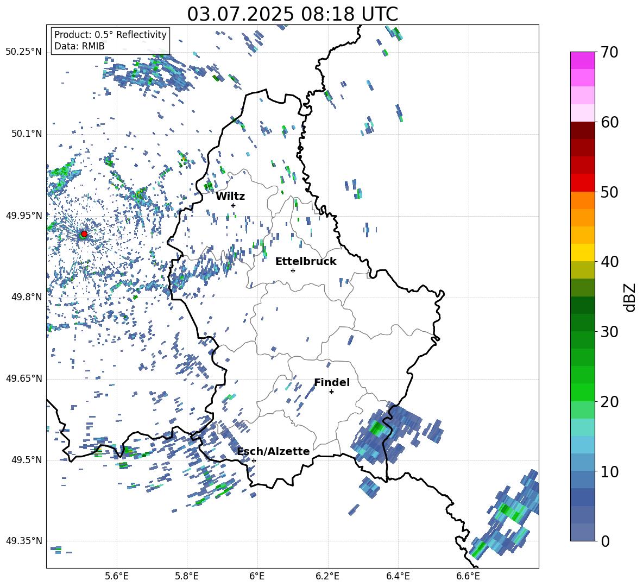Screen dimensions: 643x587
Task: Click the bright green colorbar swatch above 20
Action: coord(582,392)
